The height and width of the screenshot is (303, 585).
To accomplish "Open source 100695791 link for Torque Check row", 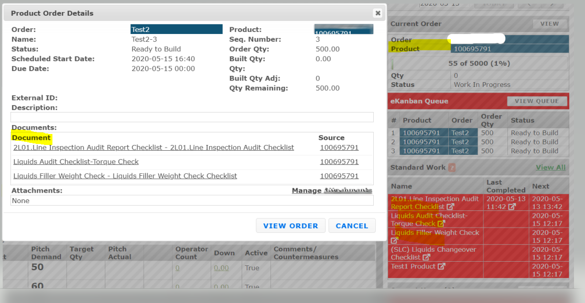I will pyautogui.click(x=339, y=162).
